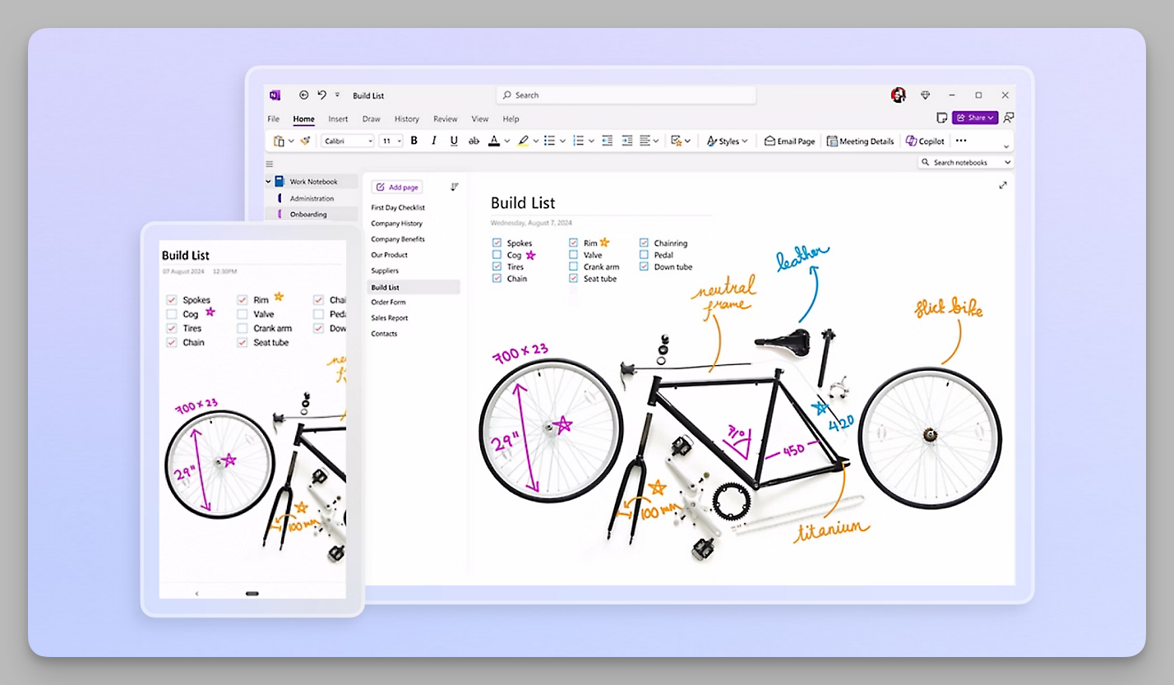Apply highlighter color to text
This screenshot has height=685, width=1174.
524,140
